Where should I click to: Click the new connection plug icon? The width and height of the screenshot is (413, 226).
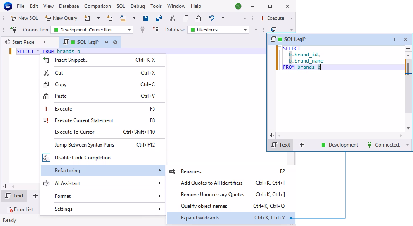[x=13, y=29]
